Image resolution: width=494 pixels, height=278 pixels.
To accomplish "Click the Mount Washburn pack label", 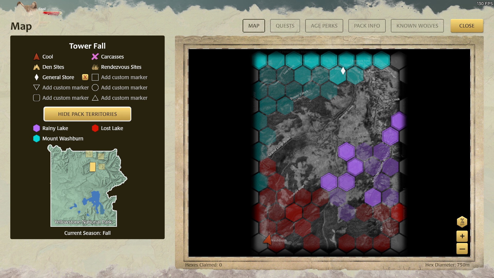I will coord(63,138).
